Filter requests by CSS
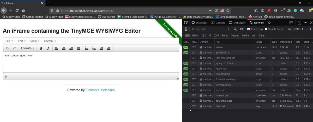This screenshot has height=122, width=313. click(203, 36)
